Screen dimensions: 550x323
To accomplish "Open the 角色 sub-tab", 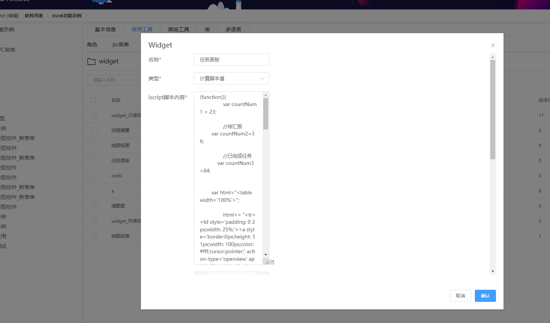I will 92,45.
